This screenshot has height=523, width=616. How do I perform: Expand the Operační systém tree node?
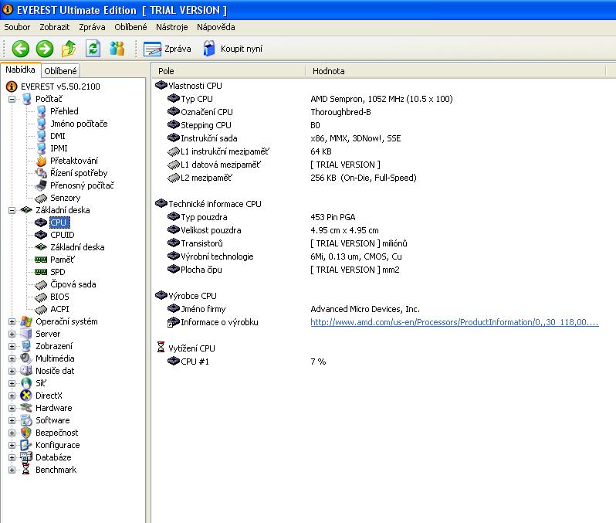(12, 321)
